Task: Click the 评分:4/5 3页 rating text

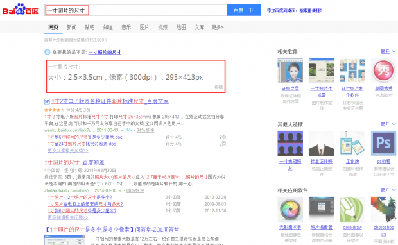Action: click(x=78, y=110)
